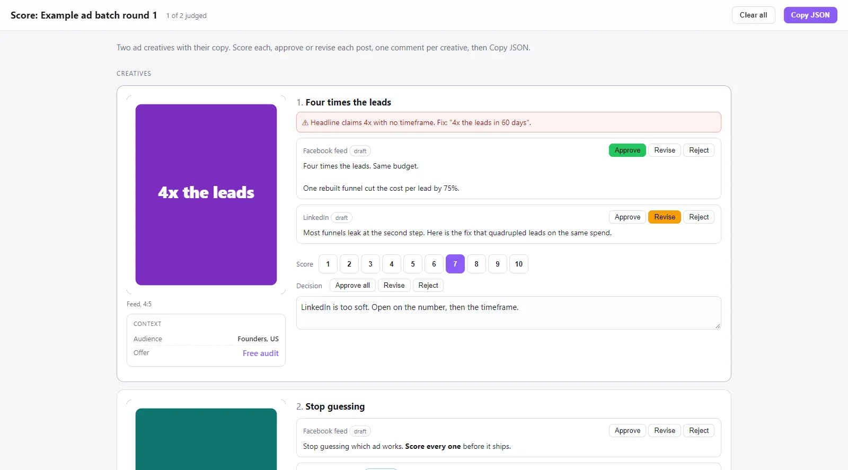
Task: Copy the JSON output
Action: (810, 15)
